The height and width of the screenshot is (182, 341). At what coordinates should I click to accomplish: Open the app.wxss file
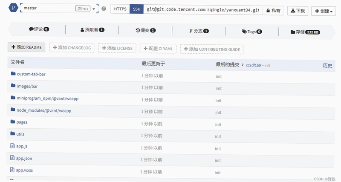coord(24,170)
